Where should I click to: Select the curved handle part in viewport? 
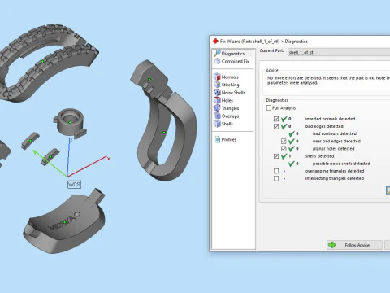pos(164,133)
